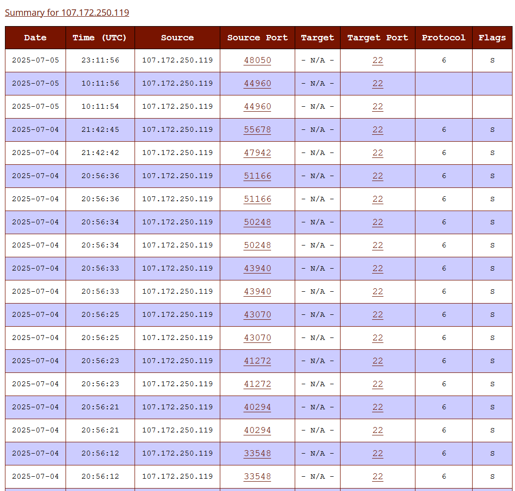The width and height of the screenshot is (515, 491).
Task: Click N/A target in 21:42:45 row
Action: [x=317, y=129]
